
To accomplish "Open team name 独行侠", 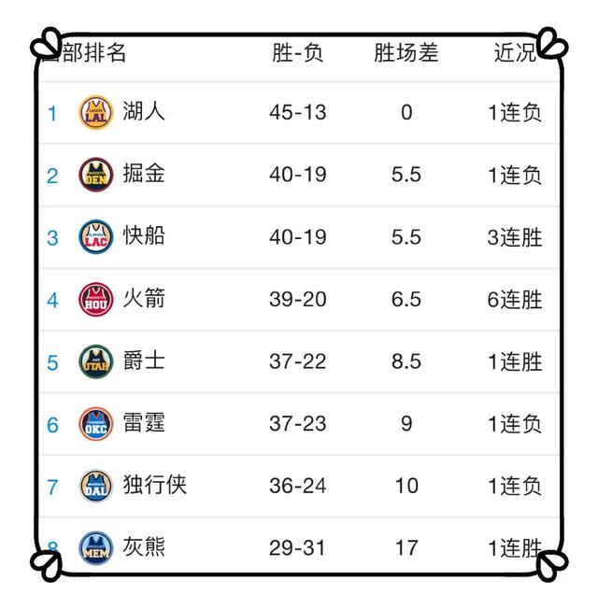I will coord(155,485).
